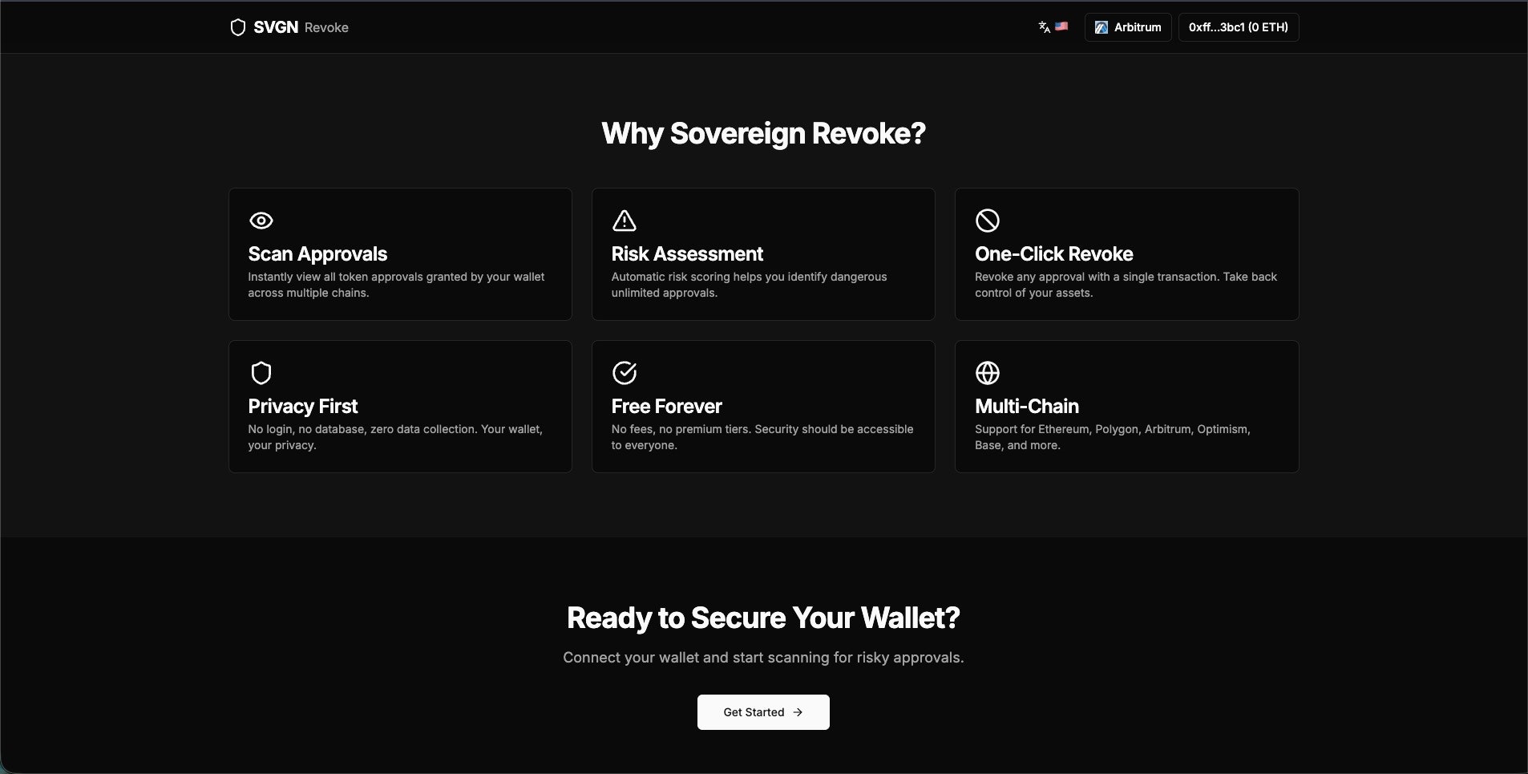The height and width of the screenshot is (774, 1528).
Task: Click the eye icon above Scan Approvals
Action: coord(260,220)
